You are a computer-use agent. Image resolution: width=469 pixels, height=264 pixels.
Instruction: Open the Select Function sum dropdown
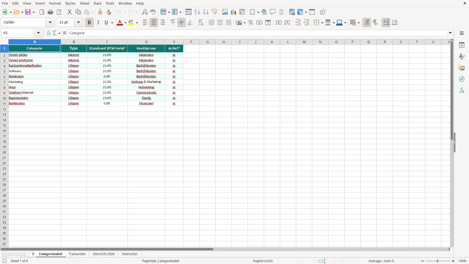pos(59,33)
